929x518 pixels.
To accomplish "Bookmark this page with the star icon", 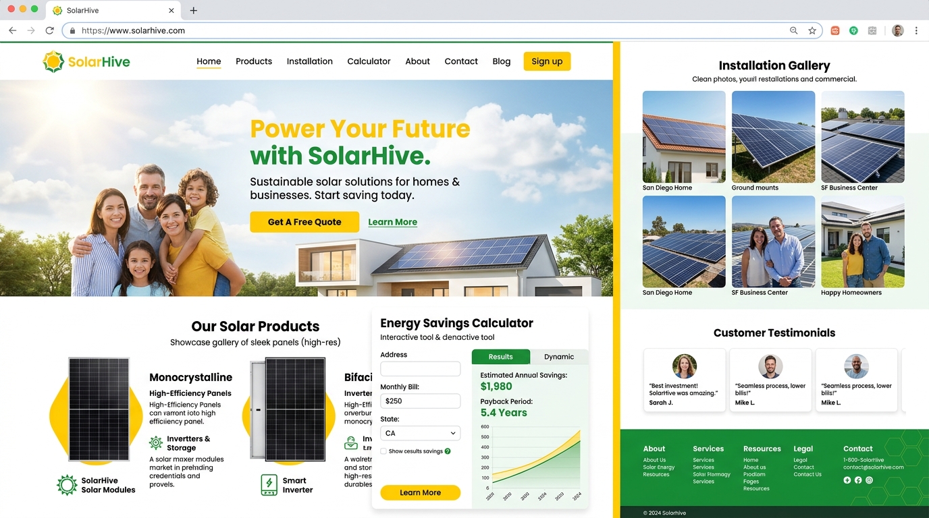I will (812, 30).
